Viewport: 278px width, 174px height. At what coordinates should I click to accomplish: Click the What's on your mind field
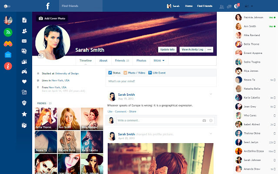[161, 81]
